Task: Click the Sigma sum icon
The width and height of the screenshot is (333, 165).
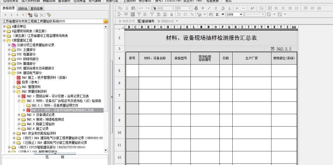Action: coord(217,14)
